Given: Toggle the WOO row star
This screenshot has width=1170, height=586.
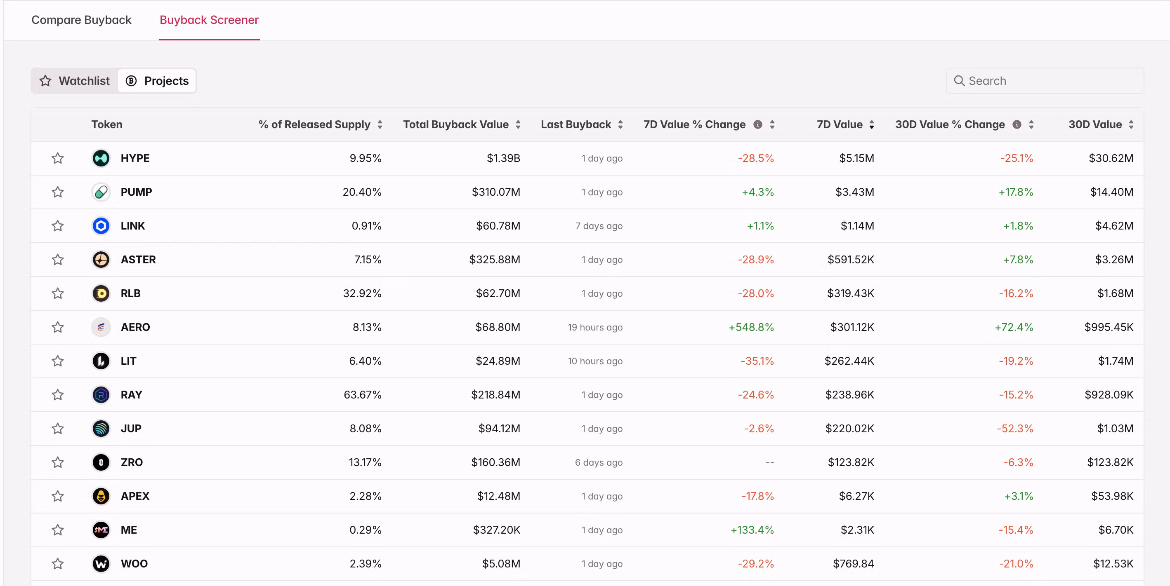Looking at the screenshot, I should coord(58,564).
